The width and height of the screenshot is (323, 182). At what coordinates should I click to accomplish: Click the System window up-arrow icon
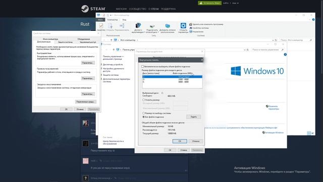click(114, 50)
